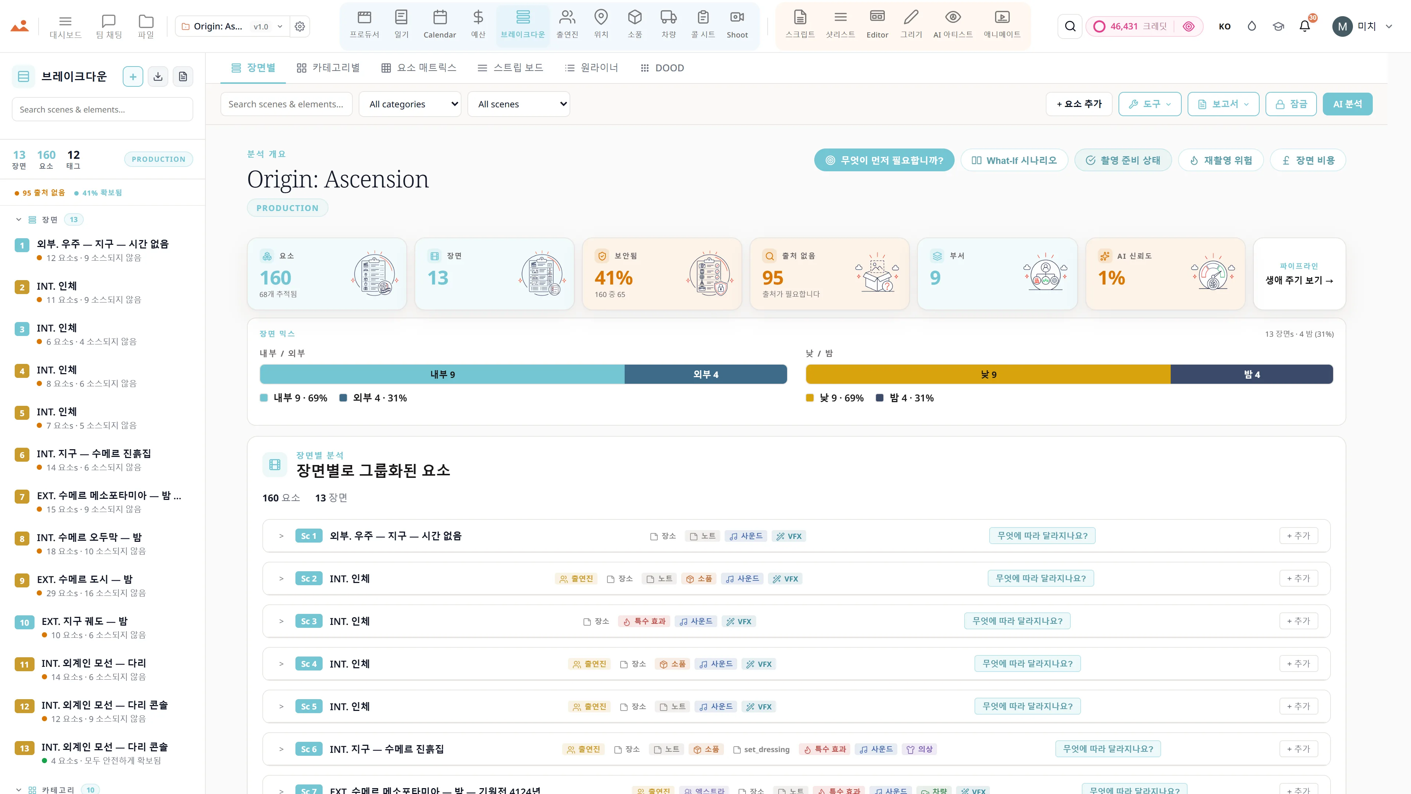
Task: Toggle the water drop theme icon
Action: coord(1252,26)
